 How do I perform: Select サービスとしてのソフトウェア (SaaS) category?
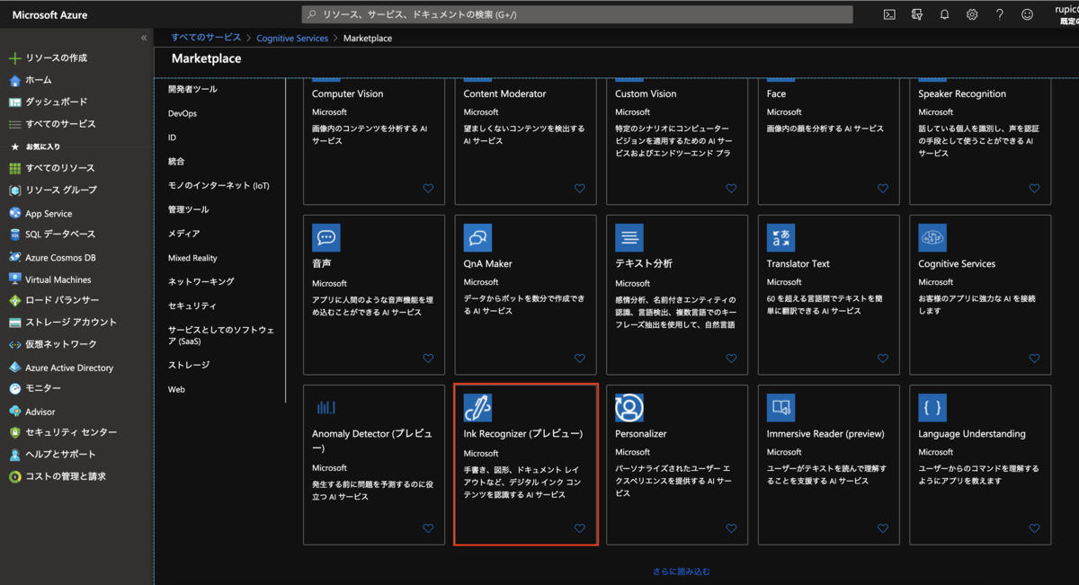click(x=221, y=335)
